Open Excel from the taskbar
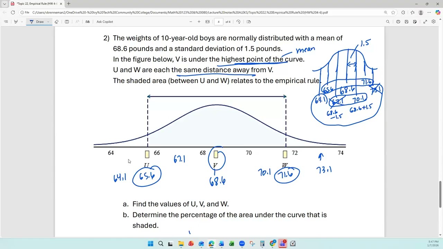 coord(232,244)
